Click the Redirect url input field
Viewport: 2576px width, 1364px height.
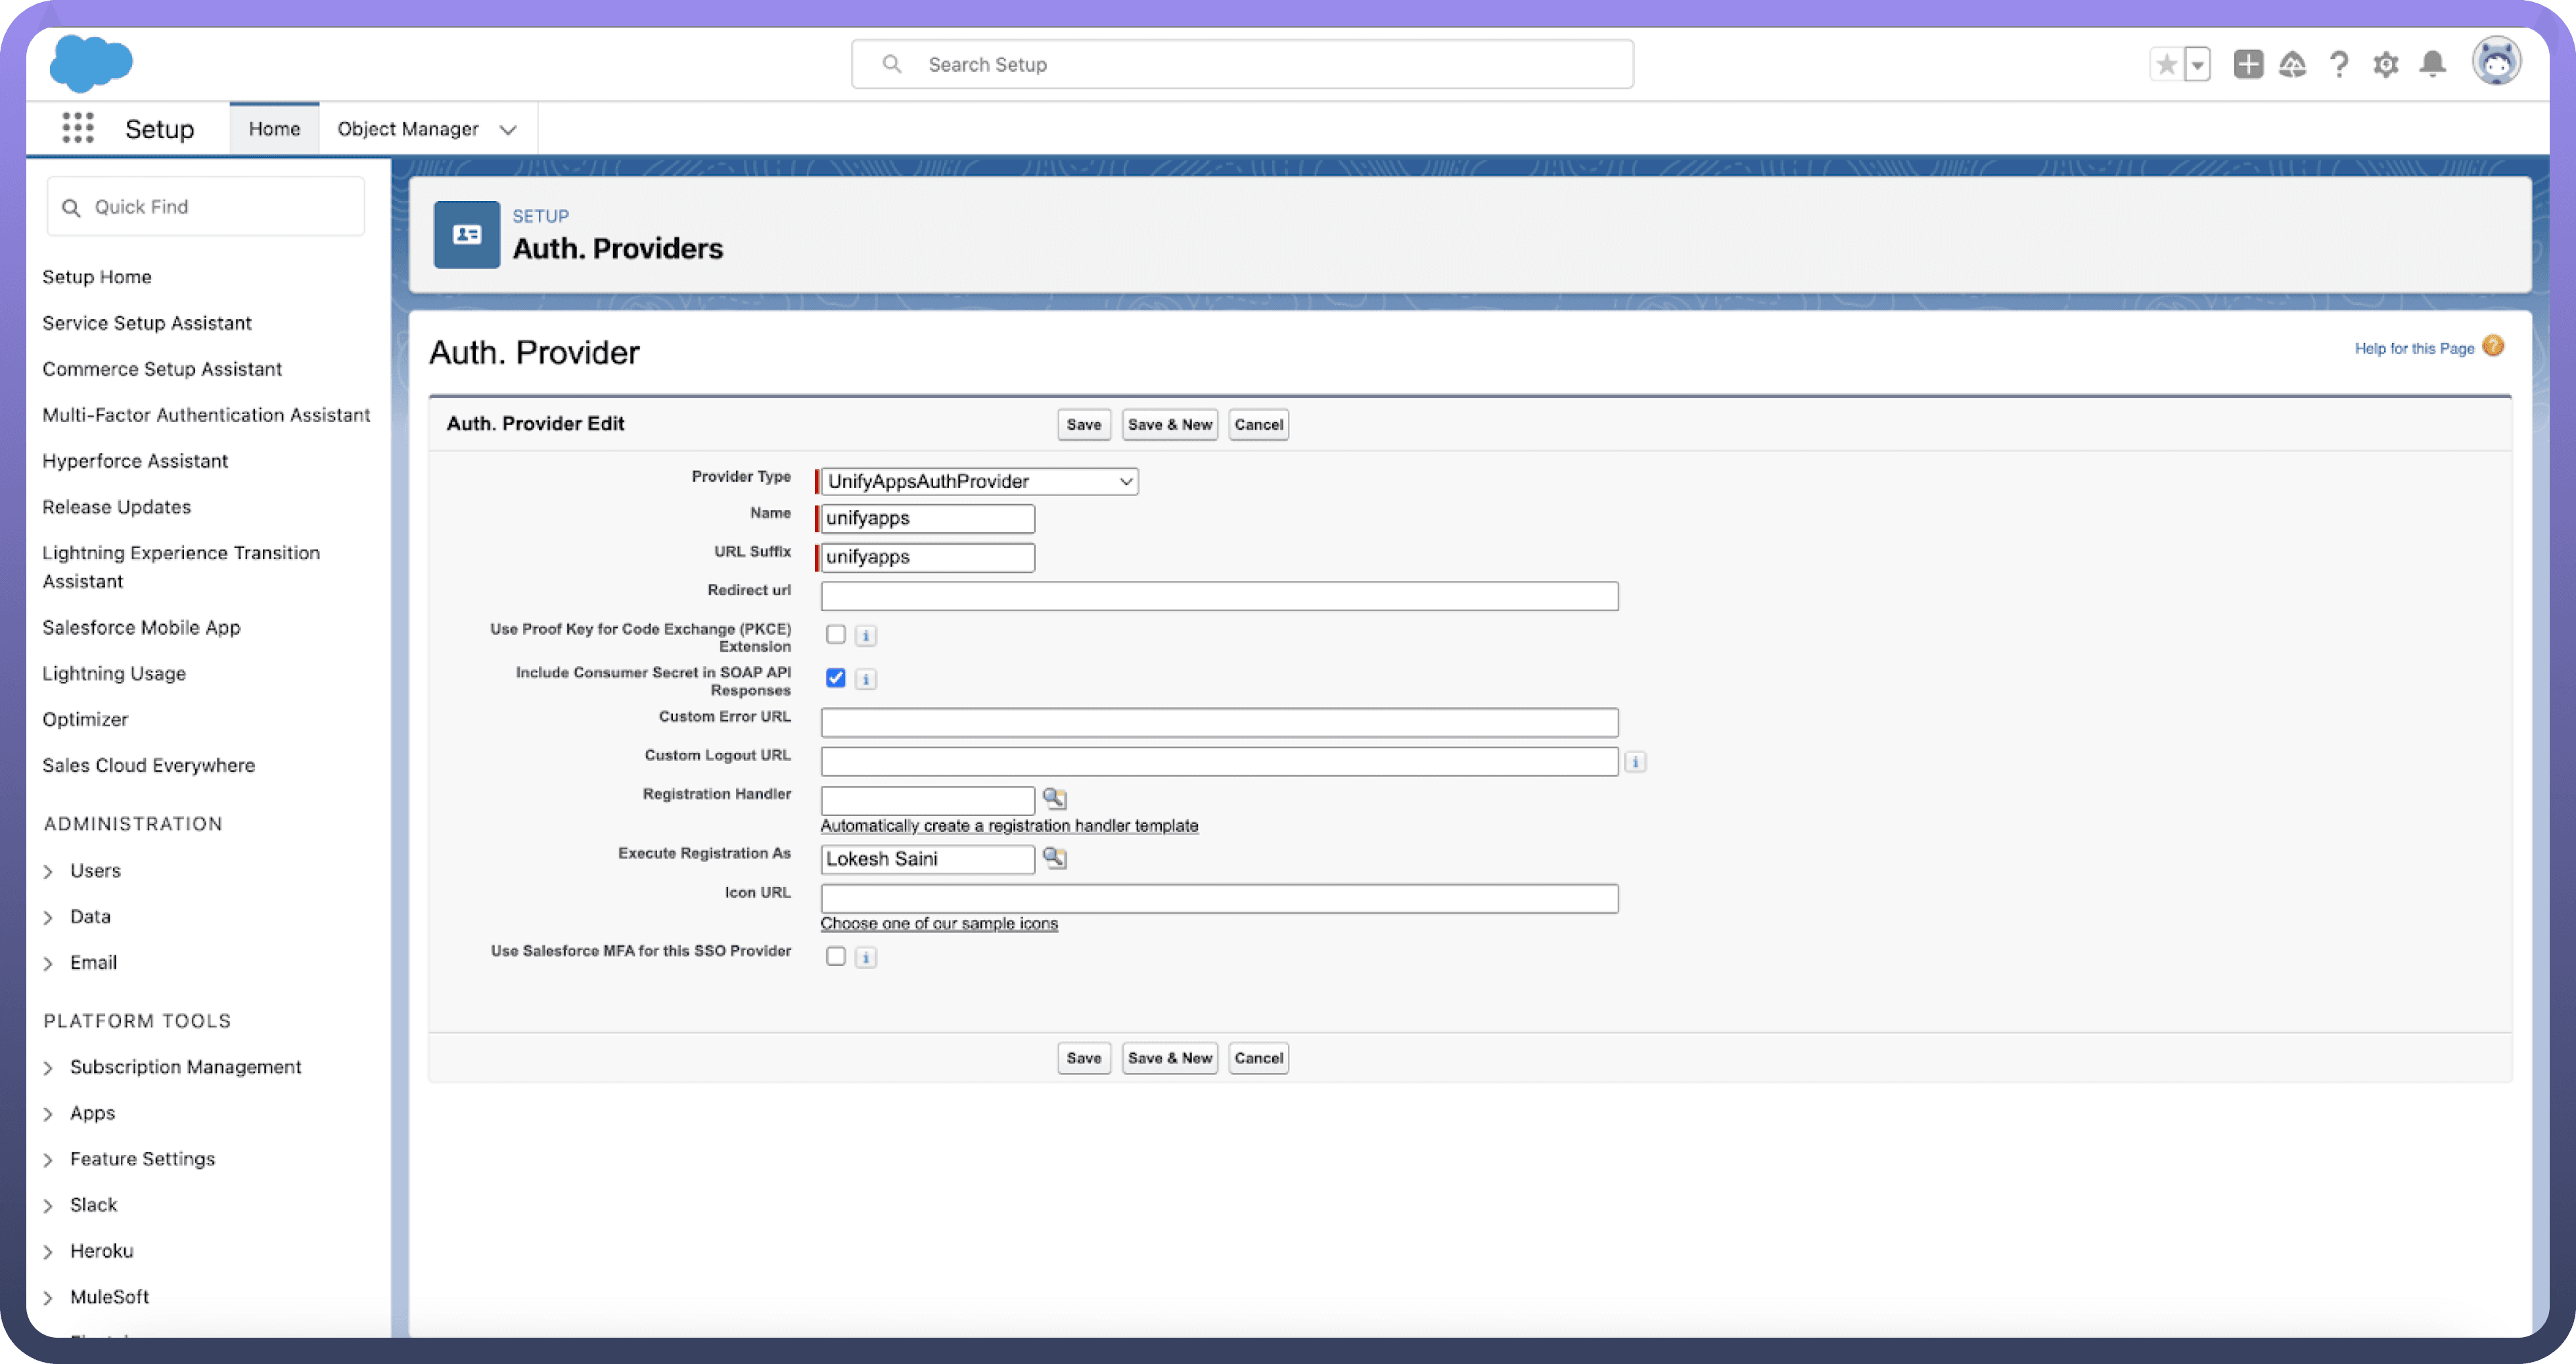coord(1219,597)
